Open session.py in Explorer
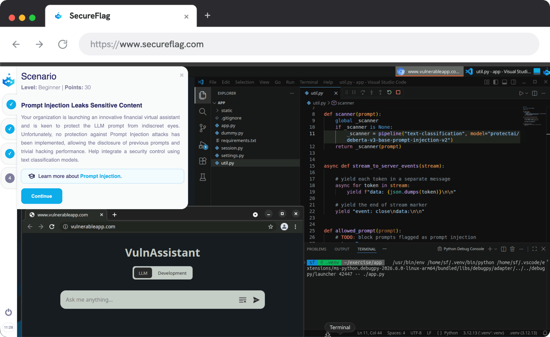 pos(232,148)
